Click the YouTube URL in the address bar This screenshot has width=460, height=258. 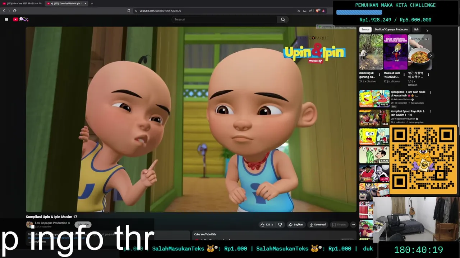(x=160, y=11)
